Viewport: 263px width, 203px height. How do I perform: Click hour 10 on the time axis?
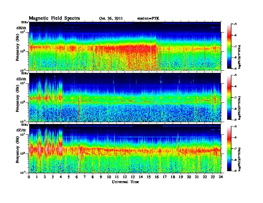tap(109, 177)
